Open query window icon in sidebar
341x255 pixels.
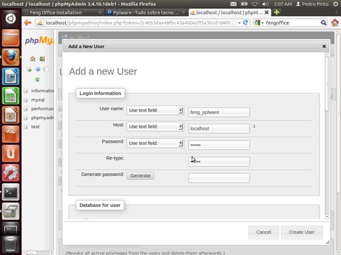[x=29, y=69]
